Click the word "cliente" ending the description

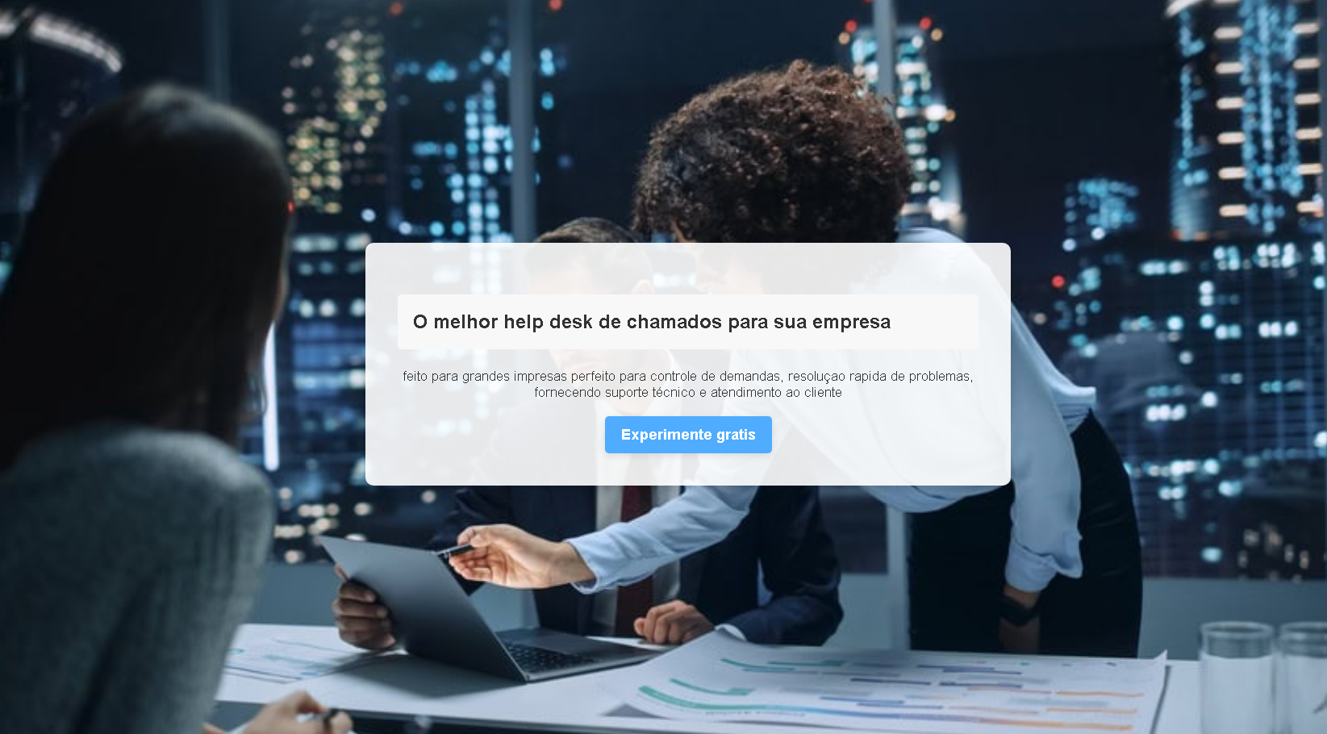tap(823, 393)
